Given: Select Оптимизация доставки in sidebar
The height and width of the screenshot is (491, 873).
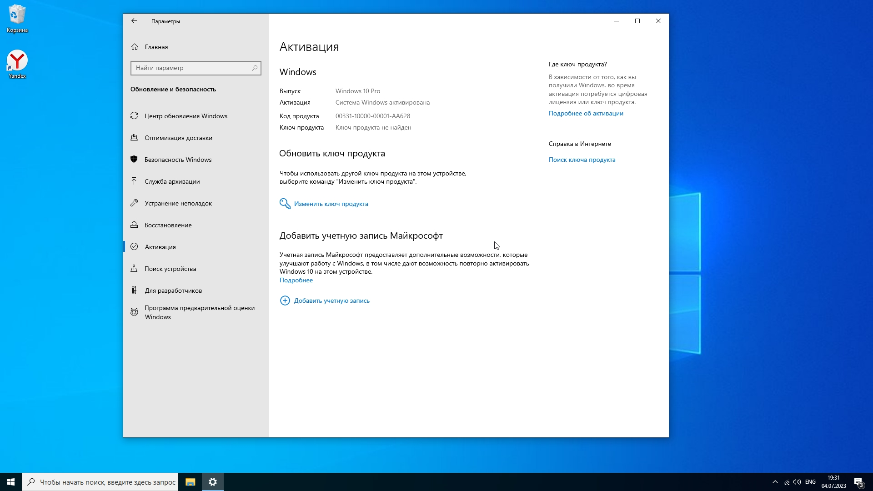Looking at the screenshot, I should pyautogui.click(x=178, y=138).
